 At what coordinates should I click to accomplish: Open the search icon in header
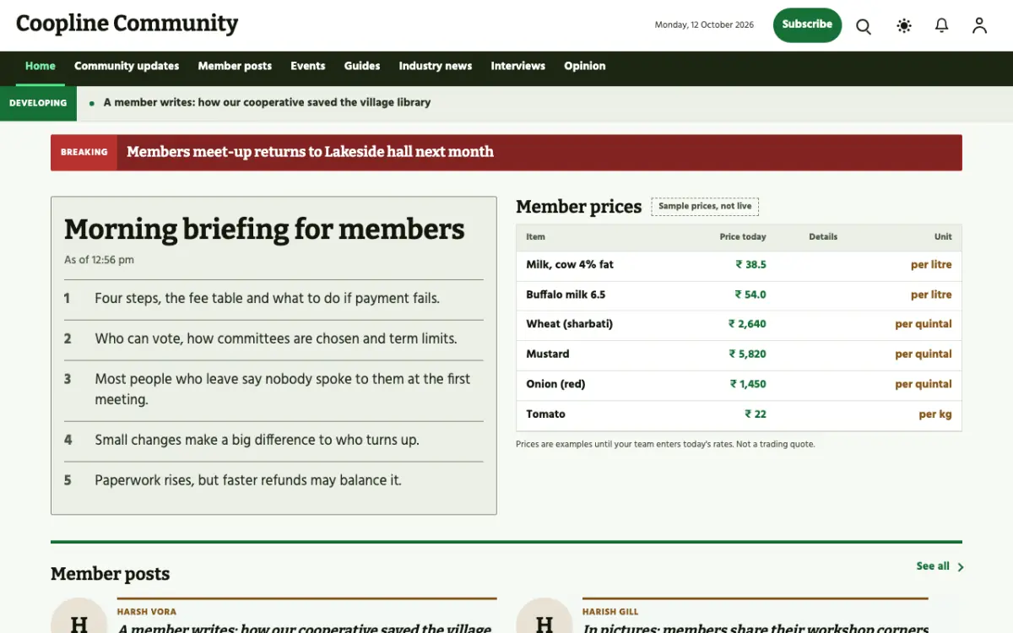pyautogui.click(x=864, y=26)
